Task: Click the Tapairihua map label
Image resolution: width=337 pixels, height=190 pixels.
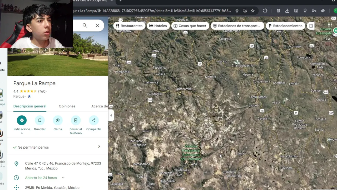Action: click(160, 68)
